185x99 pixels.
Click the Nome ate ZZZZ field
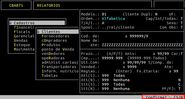[142, 45]
